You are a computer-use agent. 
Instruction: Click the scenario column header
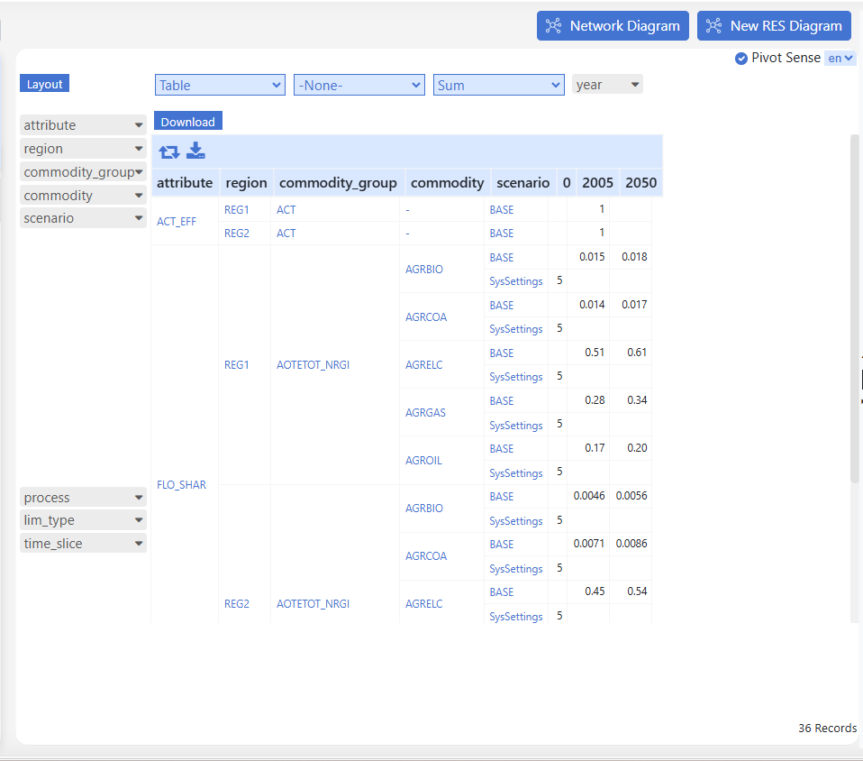click(x=522, y=183)
